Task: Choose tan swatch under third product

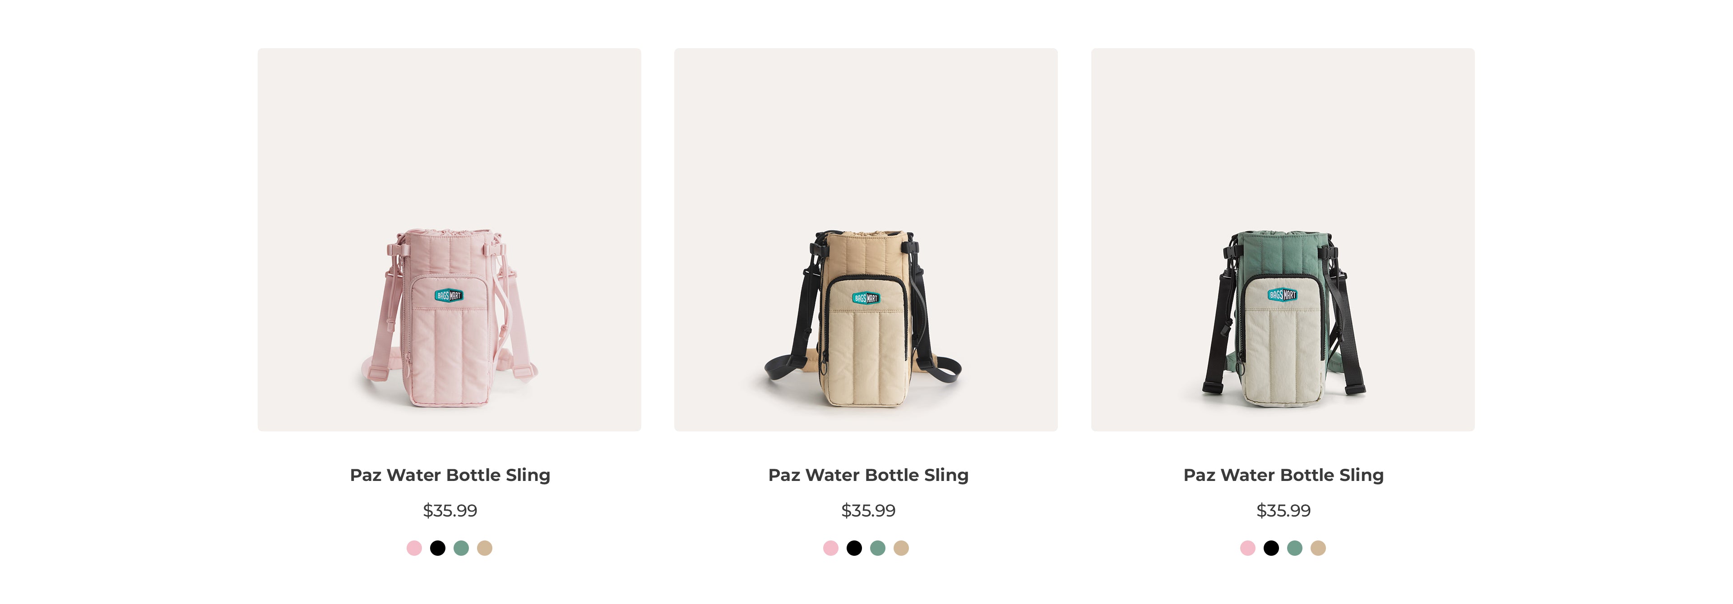Action: 1319,548
